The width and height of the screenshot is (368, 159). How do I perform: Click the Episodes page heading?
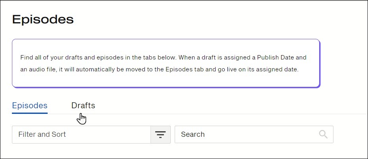point(43,19)
